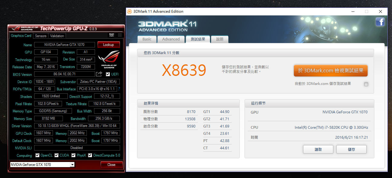This screenshot has width=392, height=178.
Task: Click the Device ID field 10DE - 1B81
Action: point(45,82)
